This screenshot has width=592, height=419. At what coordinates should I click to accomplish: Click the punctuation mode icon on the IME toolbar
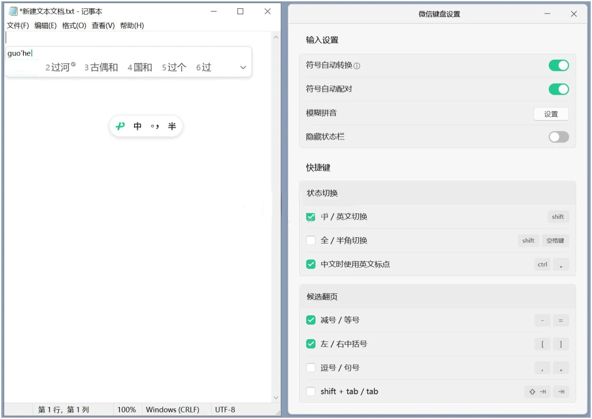click(155, 126)
